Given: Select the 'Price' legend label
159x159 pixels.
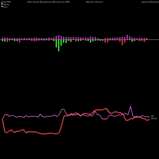Looking at the screenshot, I should click(x=5, y=7).
